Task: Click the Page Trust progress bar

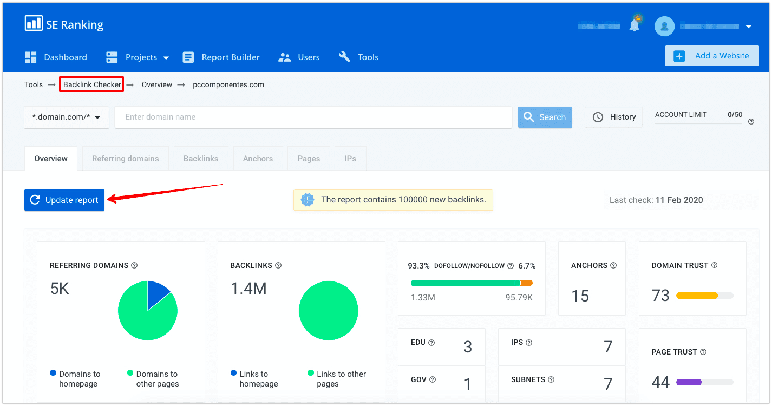Action: [705, 382]
